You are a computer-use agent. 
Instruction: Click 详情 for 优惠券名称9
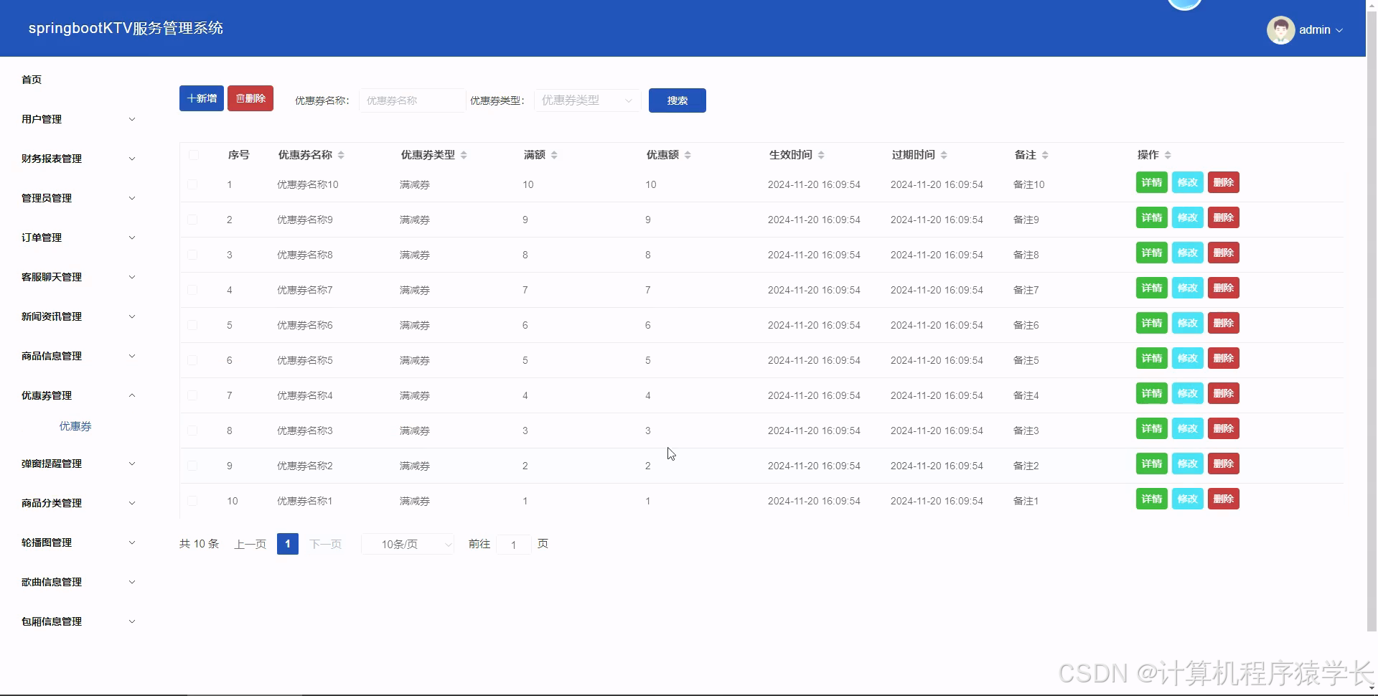point(1151,217)
